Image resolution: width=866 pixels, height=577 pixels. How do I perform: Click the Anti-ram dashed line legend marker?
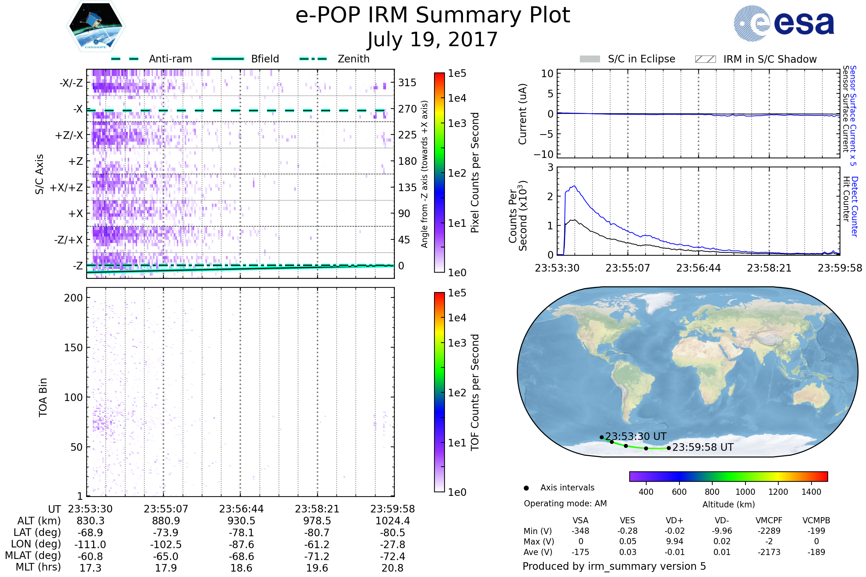125,59
